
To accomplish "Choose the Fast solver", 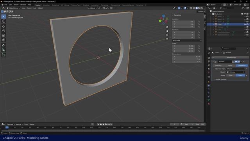I will (x=231, y=75).
